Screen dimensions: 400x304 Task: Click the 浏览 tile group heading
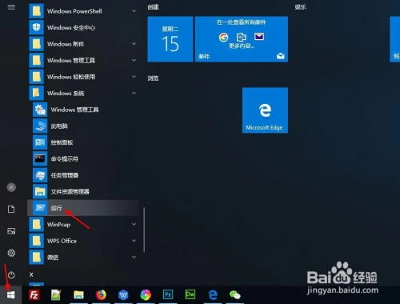pos(153,78)
